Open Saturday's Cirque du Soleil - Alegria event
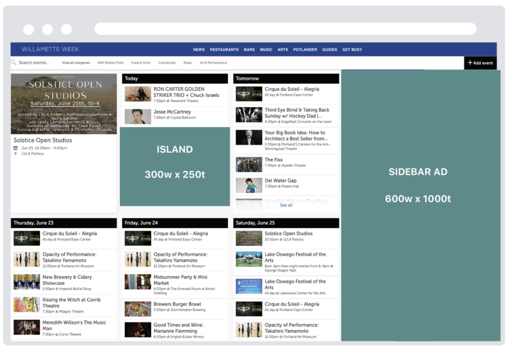515x353 pixels. (x=292, y=304)
